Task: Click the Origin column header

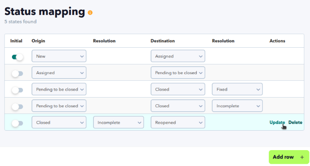Action: [x=39, y=41]
